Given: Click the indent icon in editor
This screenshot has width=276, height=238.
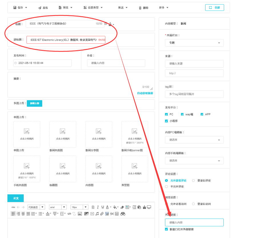Looking at the screenshot, I should pyautogui.click(x=134, y=207).
